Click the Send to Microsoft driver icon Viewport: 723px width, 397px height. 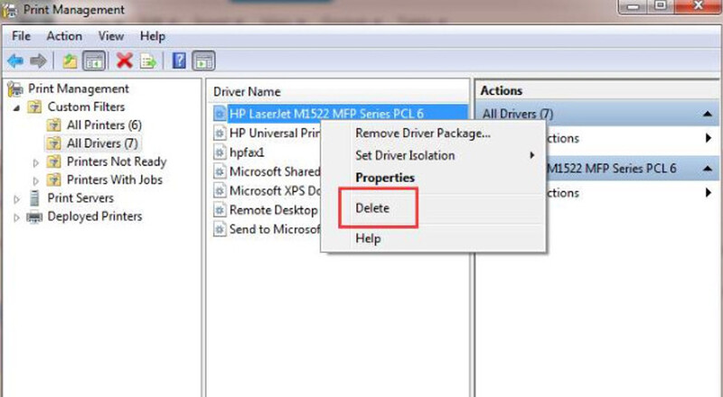[220, 229]
